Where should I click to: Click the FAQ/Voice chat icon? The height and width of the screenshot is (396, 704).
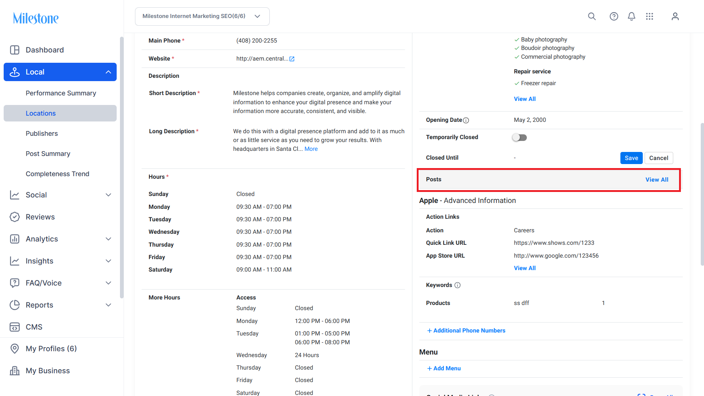15,283
